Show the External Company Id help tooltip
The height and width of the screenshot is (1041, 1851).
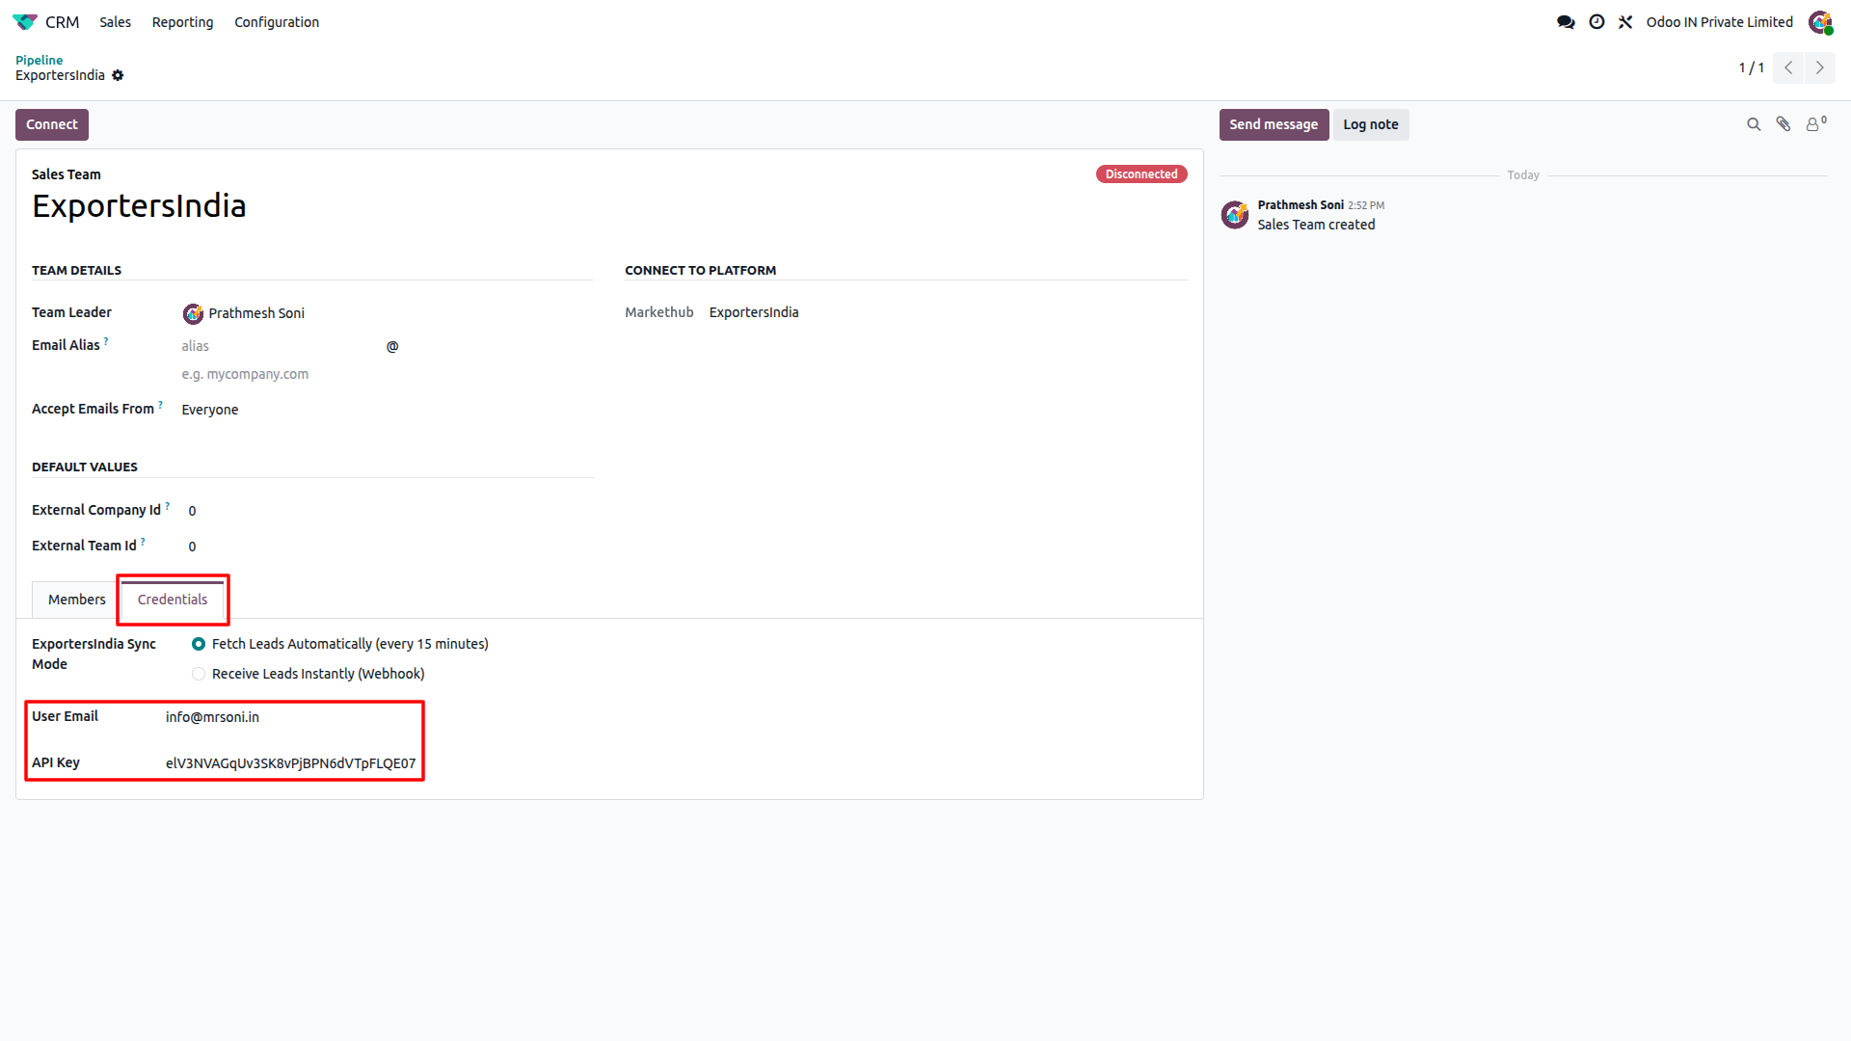167,506
